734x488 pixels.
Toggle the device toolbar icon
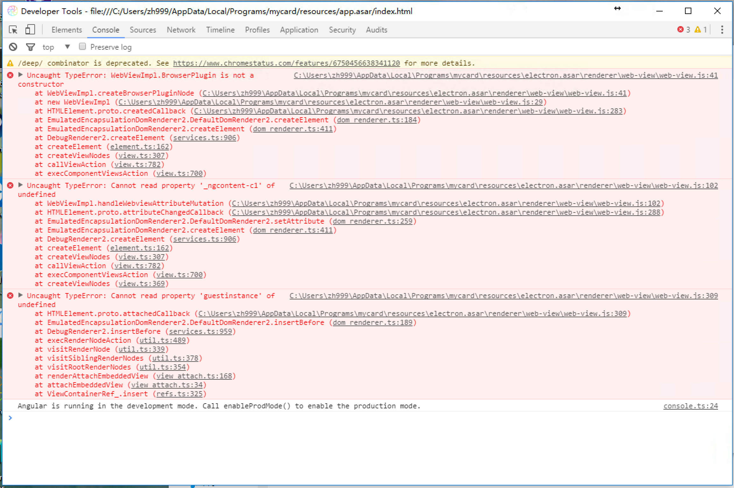[x=30, y=29]
